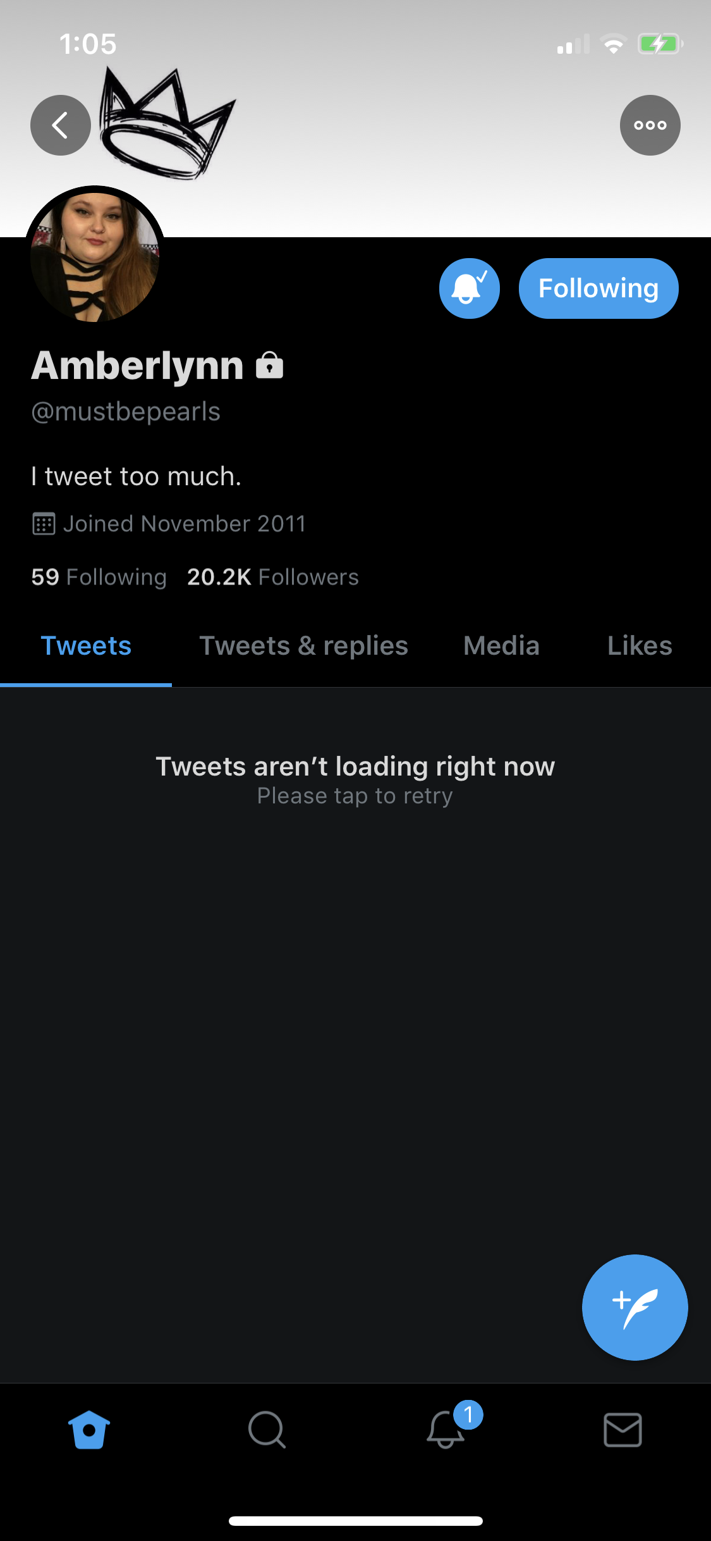Screen dimensions: 711x1541
Task: Tap the back arrow button
Action: [x=61, y=125]
